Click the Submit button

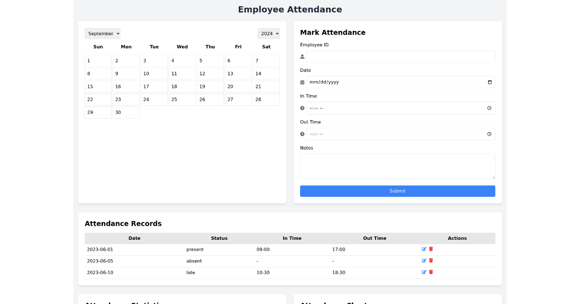(397, 191)
